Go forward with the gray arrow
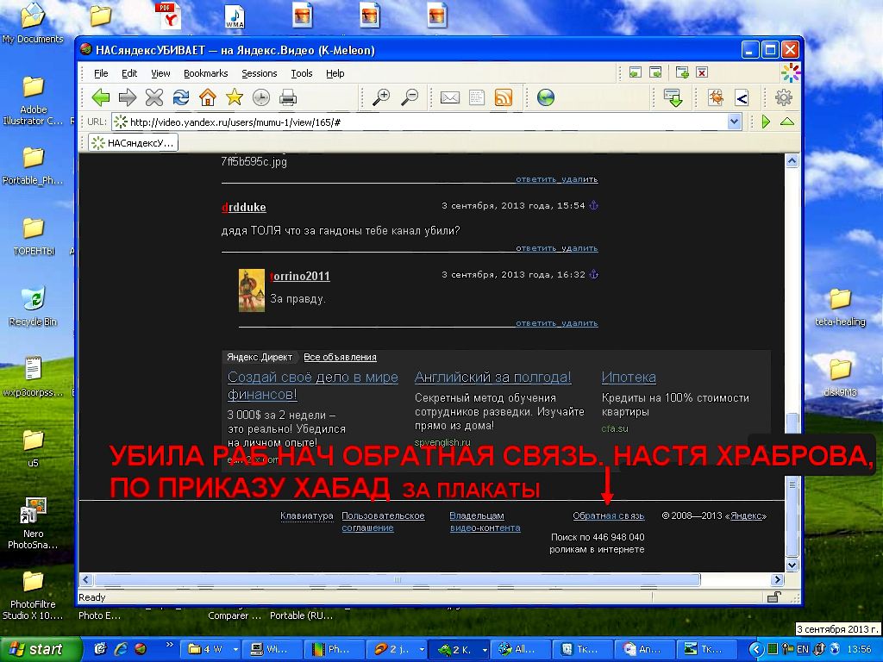Screen dimensions: 883x662 [128, 97]
